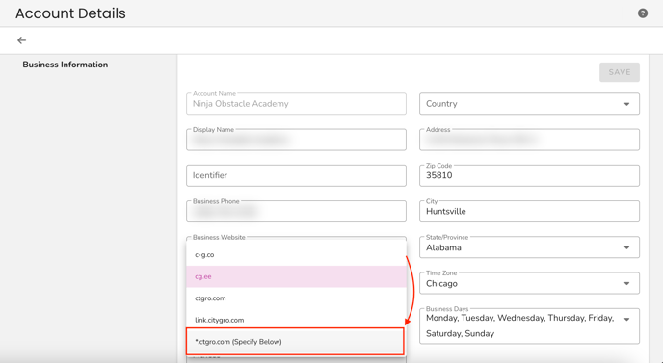The image size is (663, 363).
Task: Focus the Display Name input
Action: click(x=296, y=140)
